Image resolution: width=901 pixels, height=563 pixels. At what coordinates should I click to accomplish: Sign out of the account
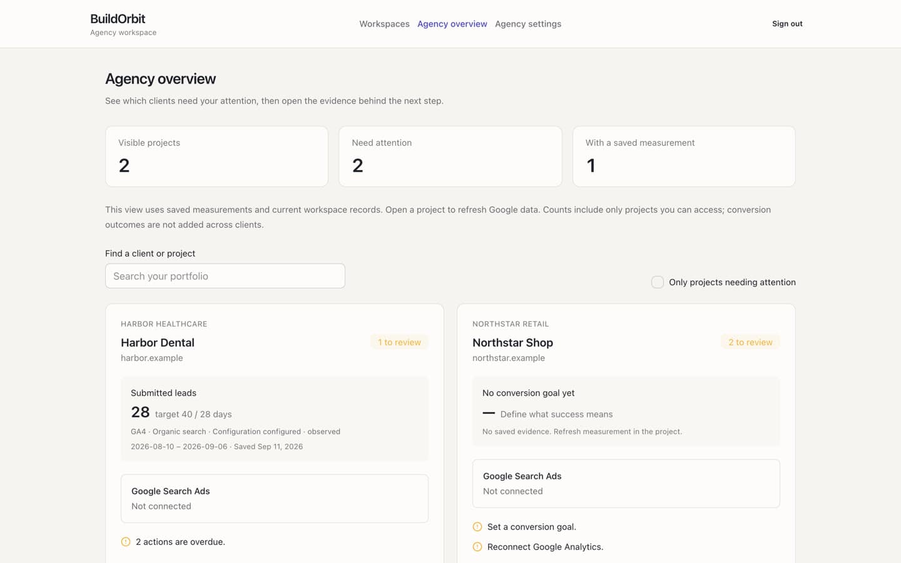pos(787,24)
